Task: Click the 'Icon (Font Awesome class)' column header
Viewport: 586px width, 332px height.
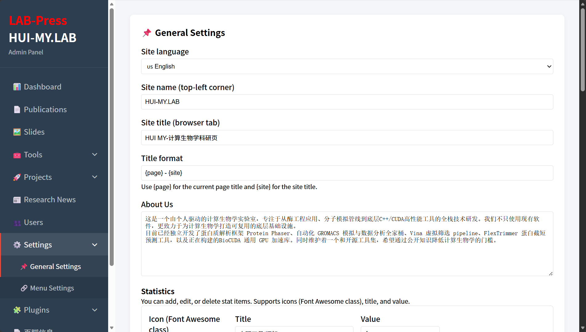Action: [x=184, y=324]
